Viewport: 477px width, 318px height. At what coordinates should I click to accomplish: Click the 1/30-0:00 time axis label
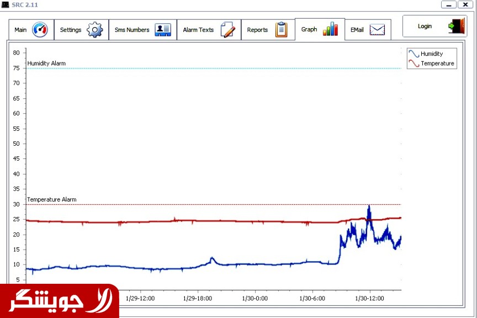(255, 299)
